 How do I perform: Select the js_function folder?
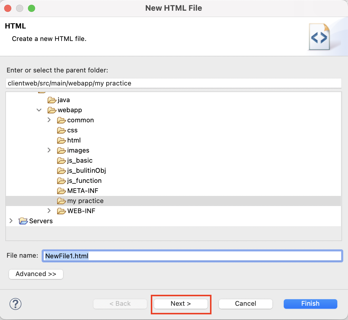coord(84,181)
